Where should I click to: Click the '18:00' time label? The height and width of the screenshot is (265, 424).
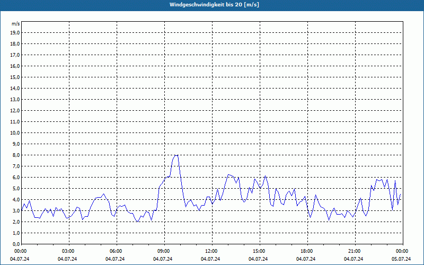click(x=307, y=251)
